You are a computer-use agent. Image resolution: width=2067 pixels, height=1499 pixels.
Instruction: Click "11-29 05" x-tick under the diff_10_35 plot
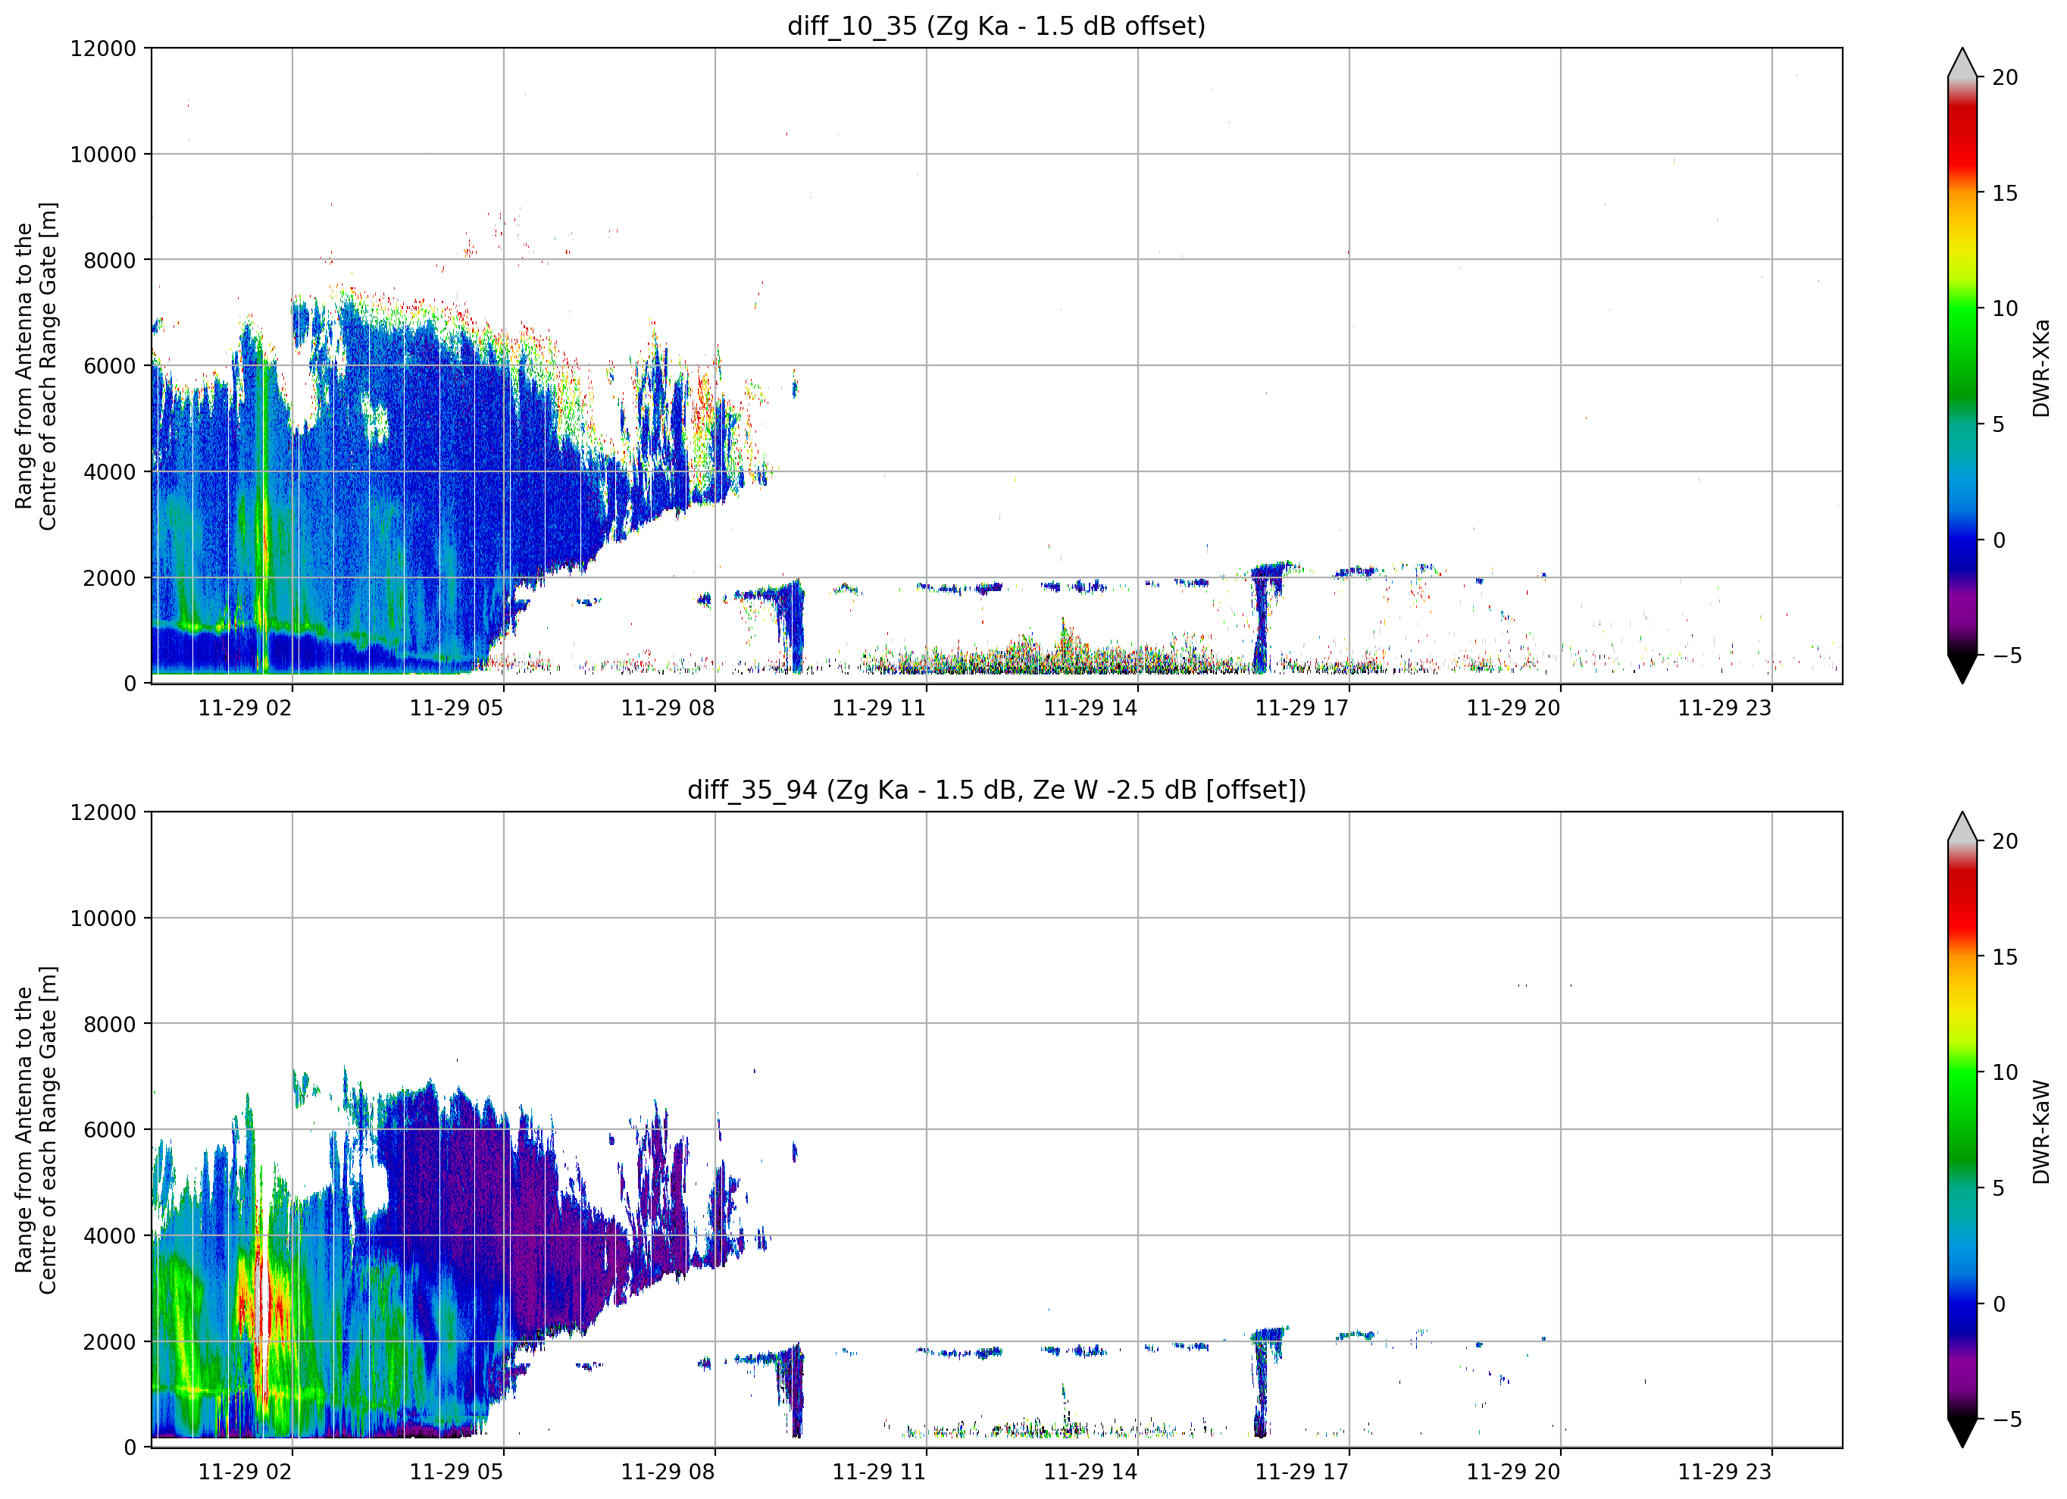click(457, 709)
